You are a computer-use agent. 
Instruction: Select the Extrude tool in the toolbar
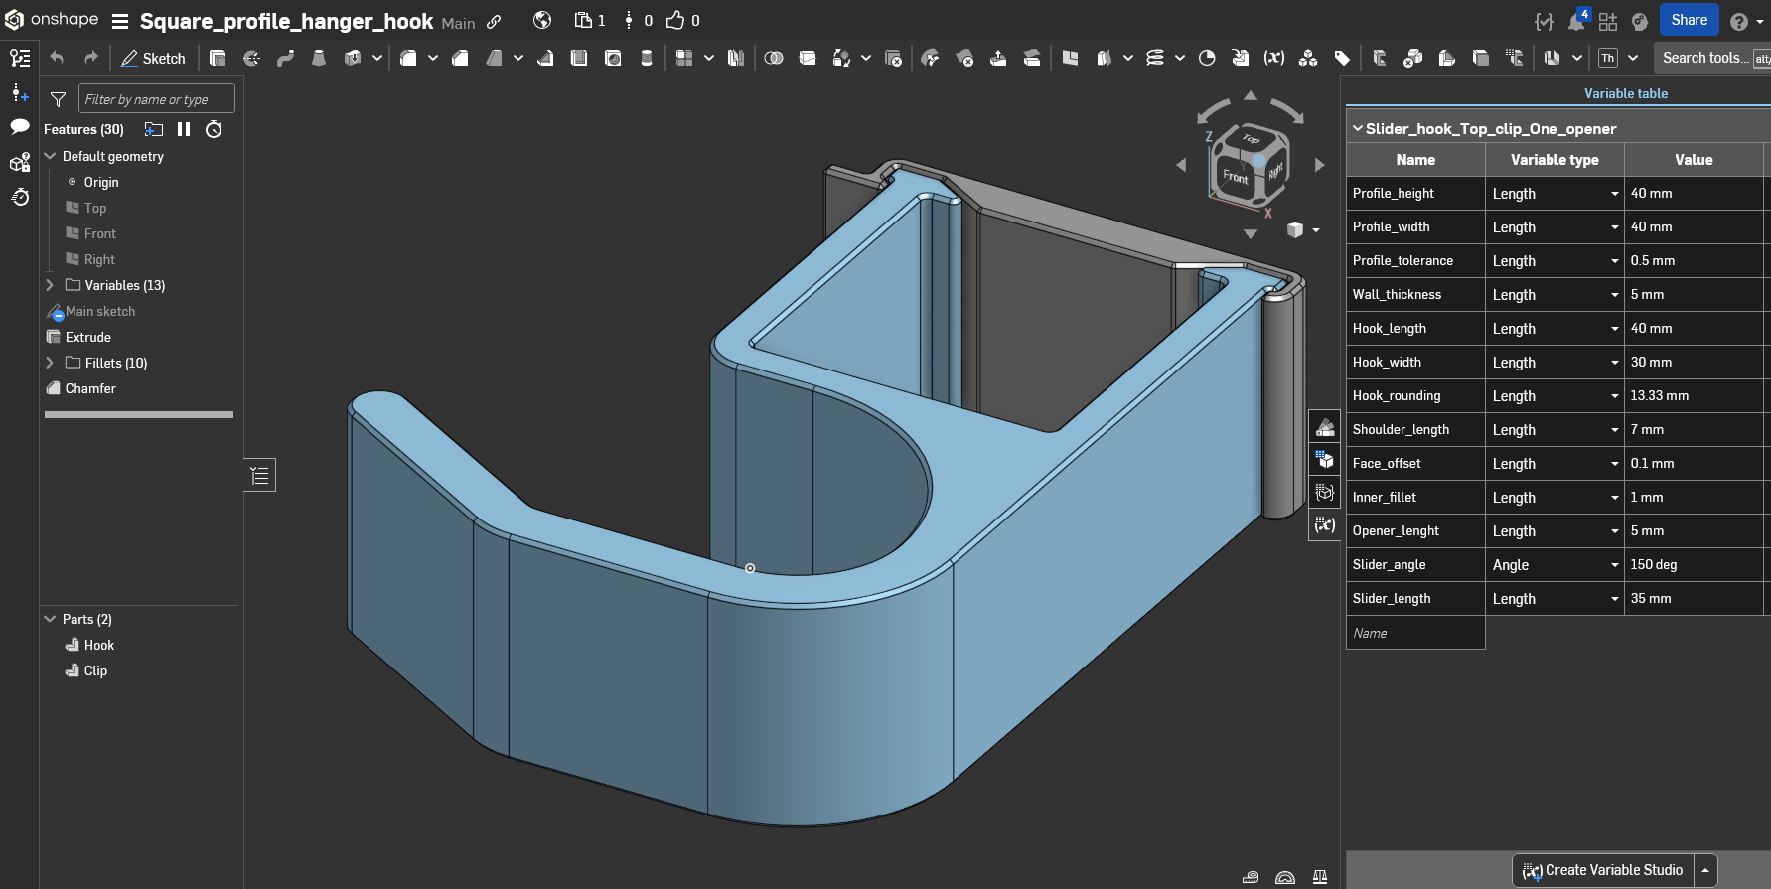[218, 58]
